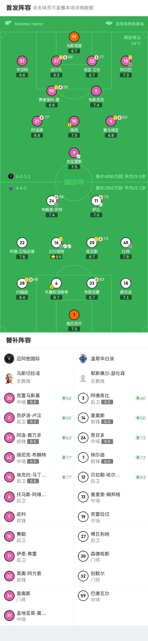The height and width of the screenshot is (641, 148).
Task: Tap the 4-2-3-1 formation label
Action: [x=23, y=176]
